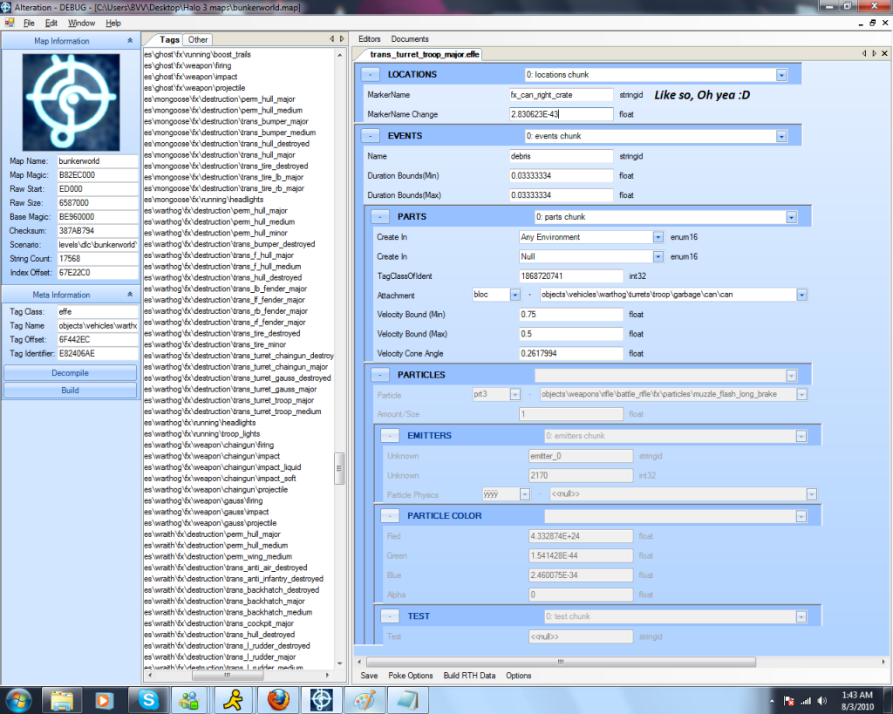The height and width of the screenshot is (714, 893).
Task: Switch to Alteration taskbar icon
Action: [x=321, y=700]
